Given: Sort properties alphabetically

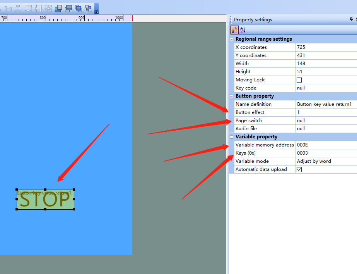Looking at the screenshot, I should click(243, 30).
